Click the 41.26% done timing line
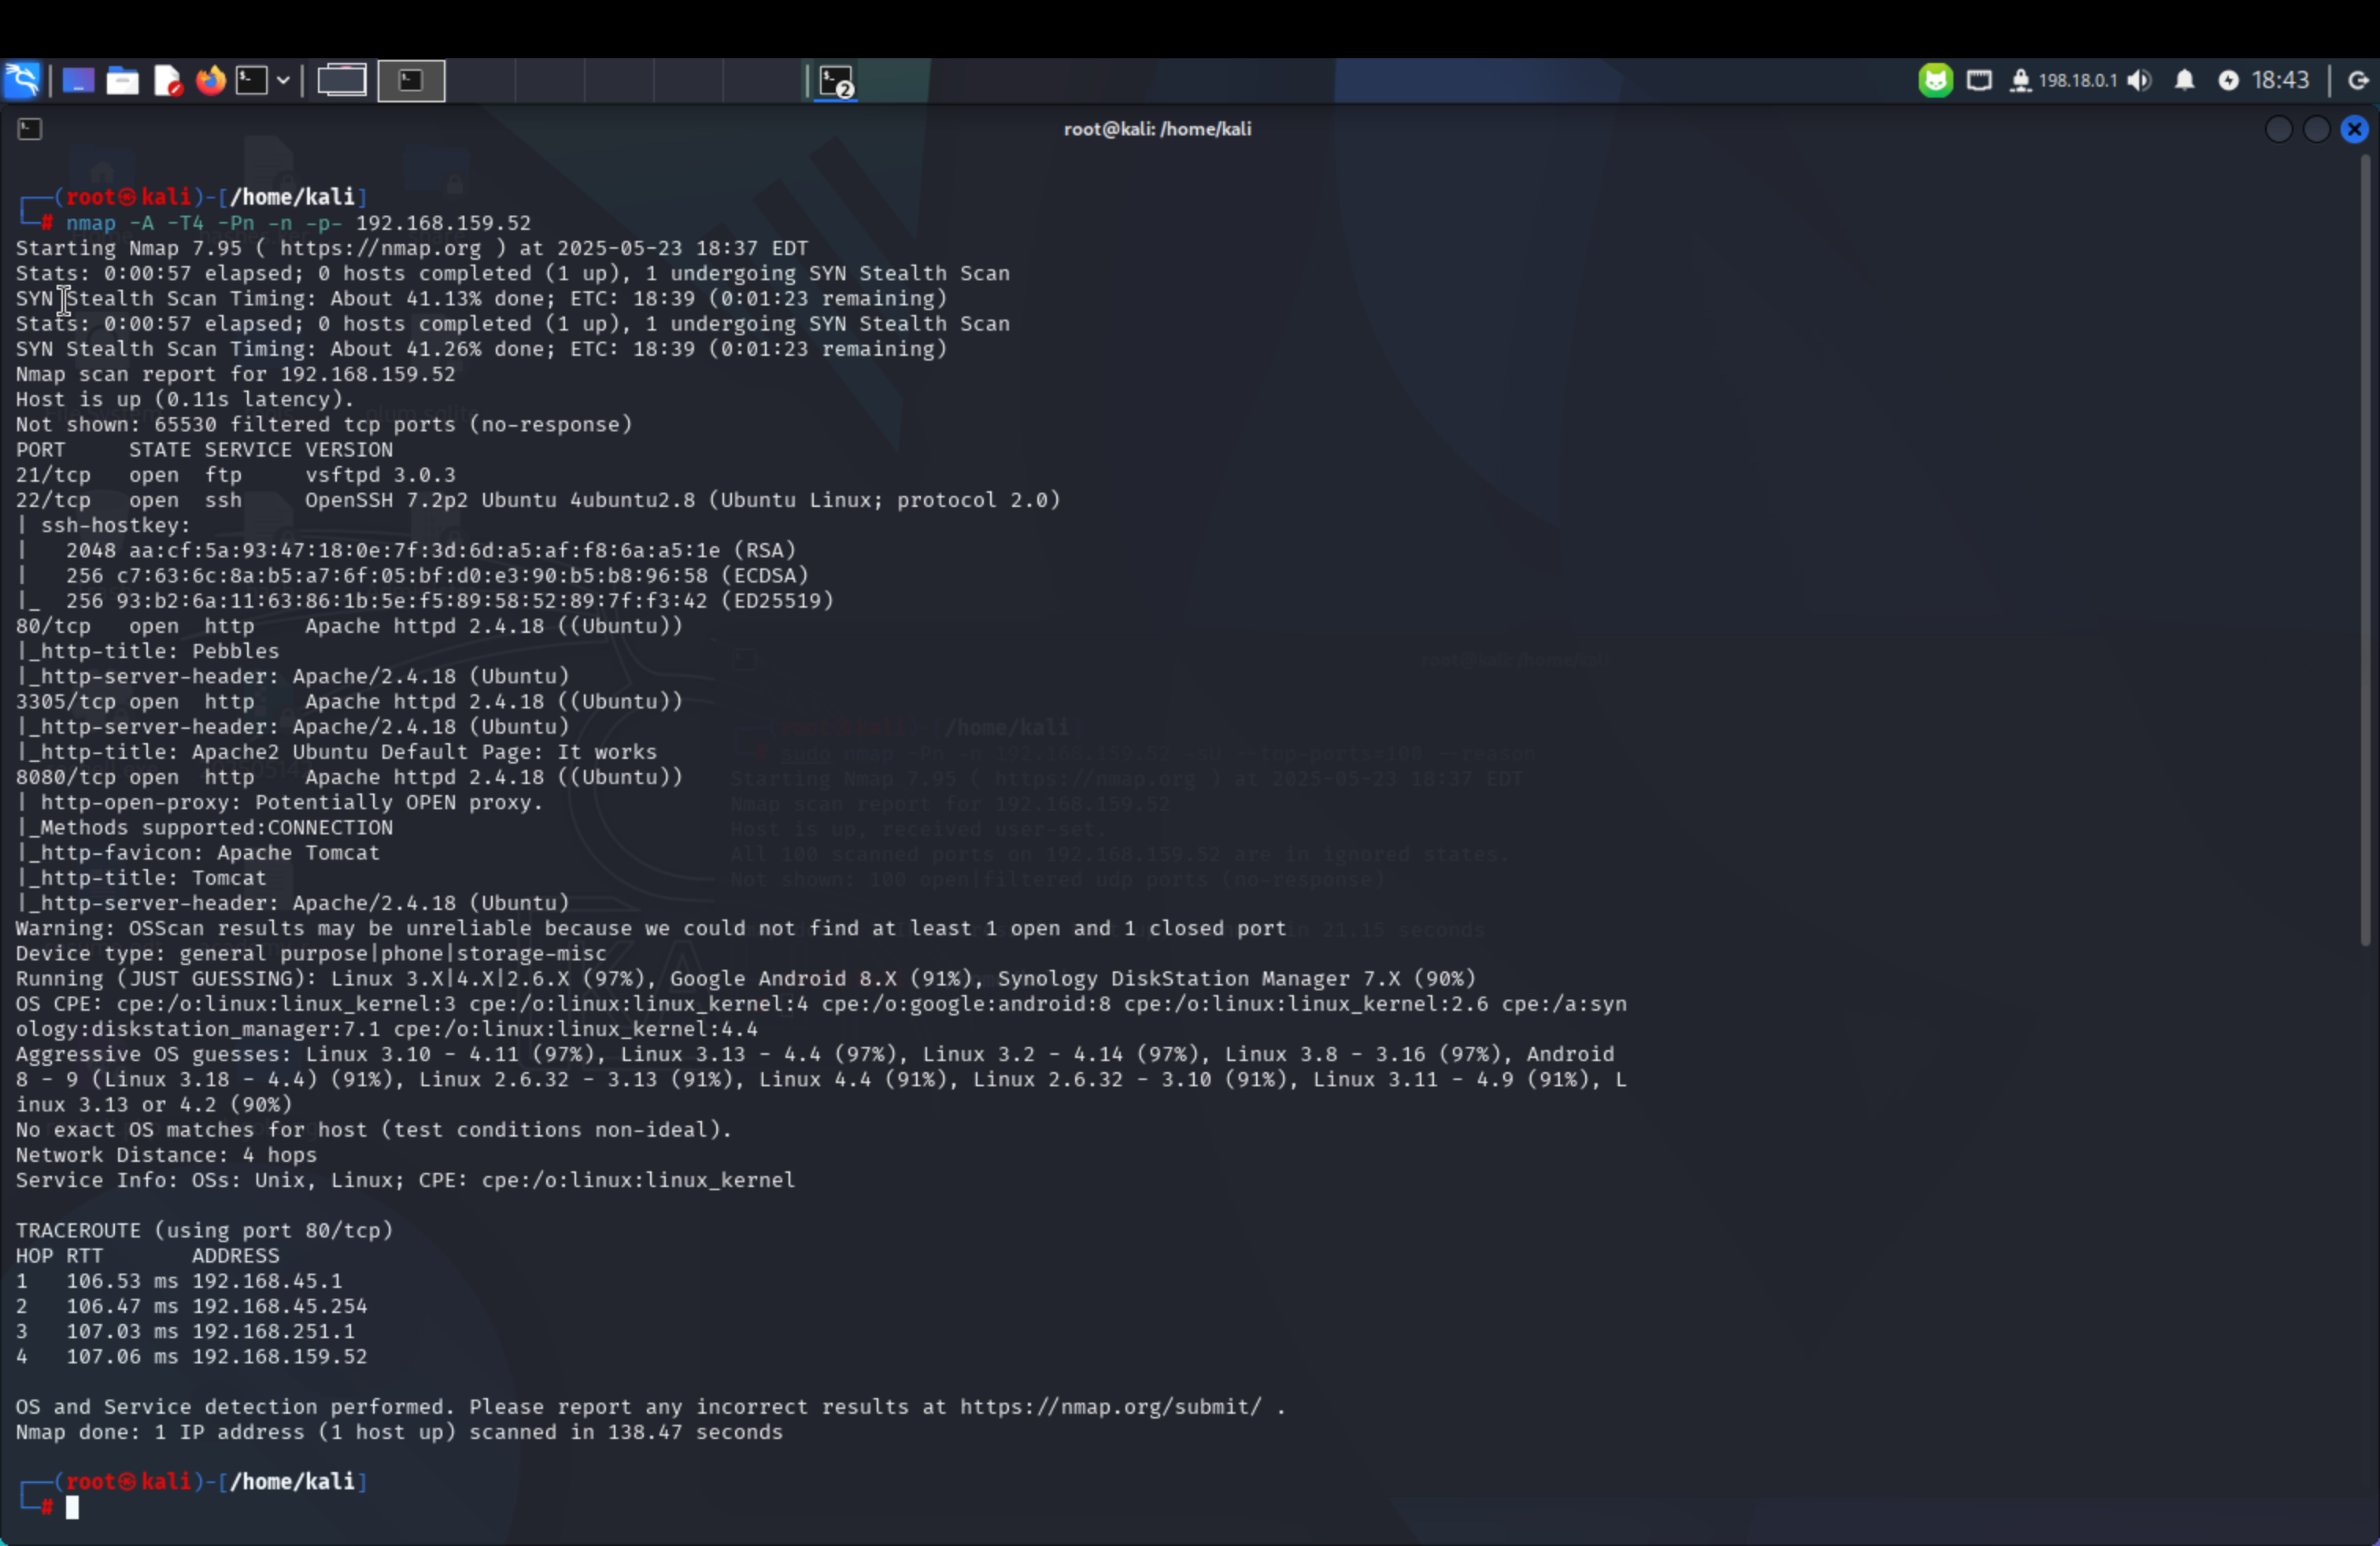Screen dimensions: 2380x1546 [x=481, y=349]
